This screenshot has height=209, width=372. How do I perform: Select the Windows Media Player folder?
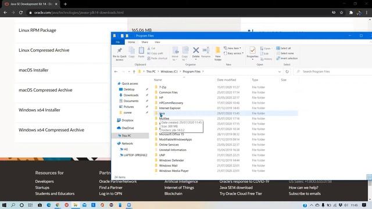tap(174, 171)
